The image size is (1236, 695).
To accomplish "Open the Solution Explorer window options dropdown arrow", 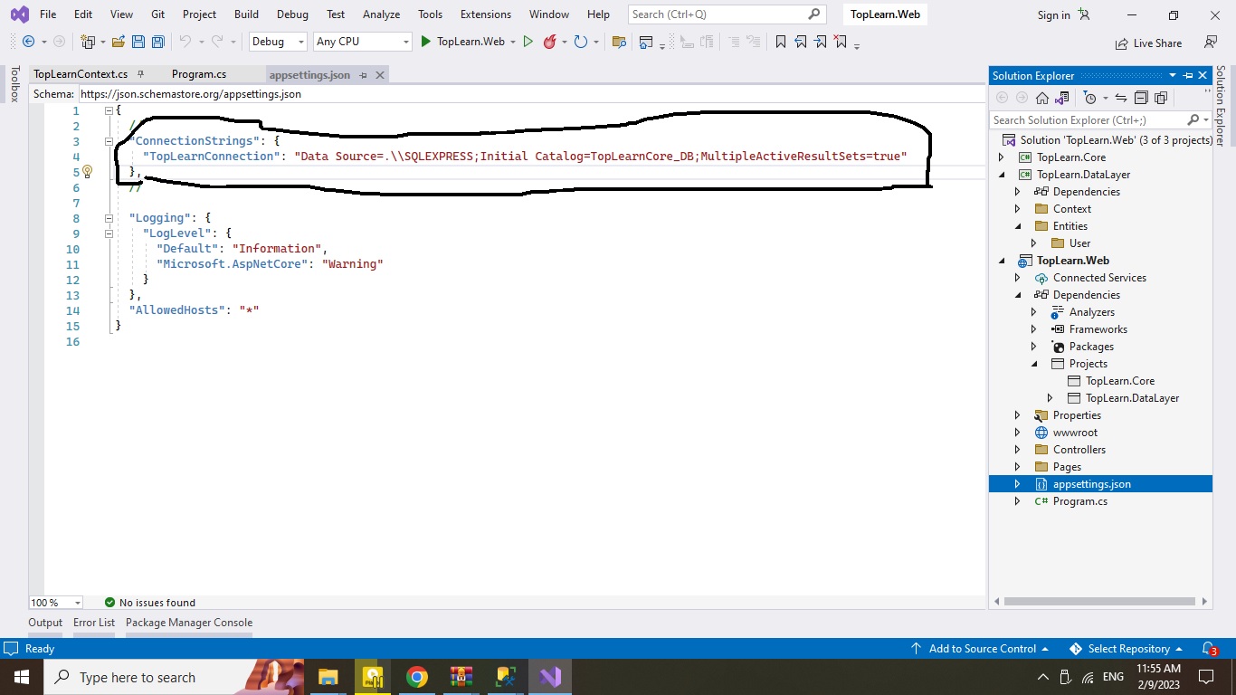I will (x=1173, y=75).
